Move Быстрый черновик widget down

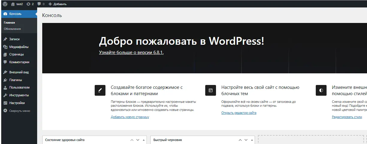[x=246, y=140]
